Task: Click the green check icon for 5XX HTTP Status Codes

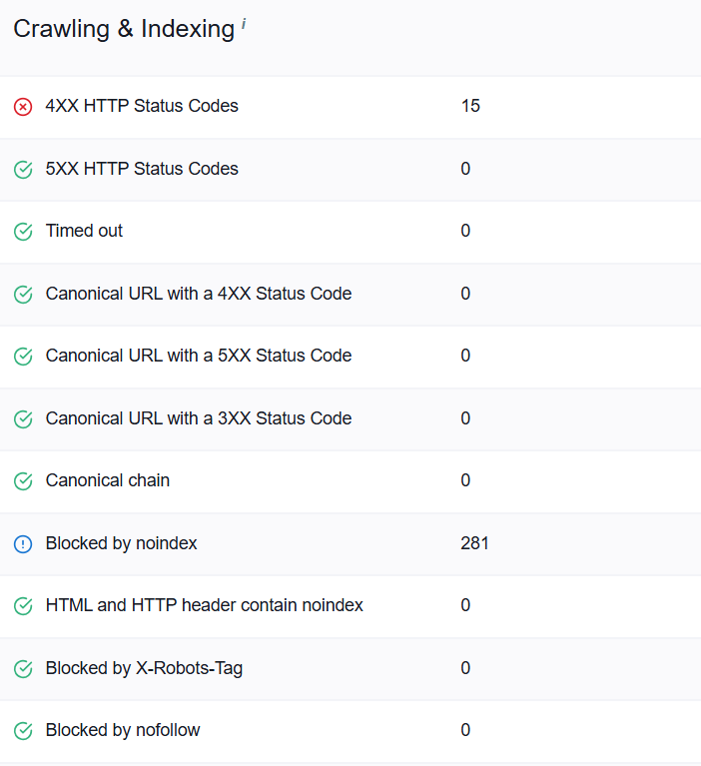Action: click(23, 170)
